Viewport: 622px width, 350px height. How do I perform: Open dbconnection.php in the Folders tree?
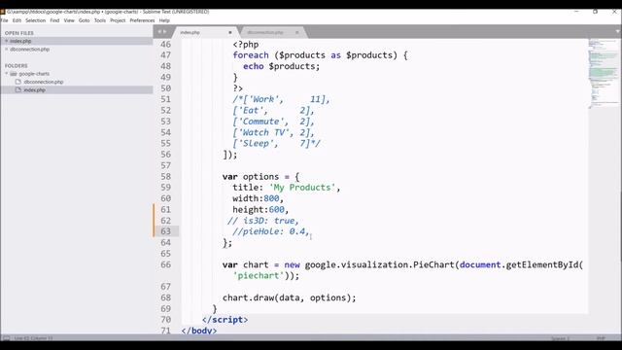click(x=44, y=82)
